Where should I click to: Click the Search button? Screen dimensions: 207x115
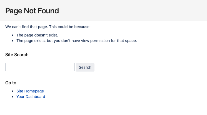pos(85,67)
